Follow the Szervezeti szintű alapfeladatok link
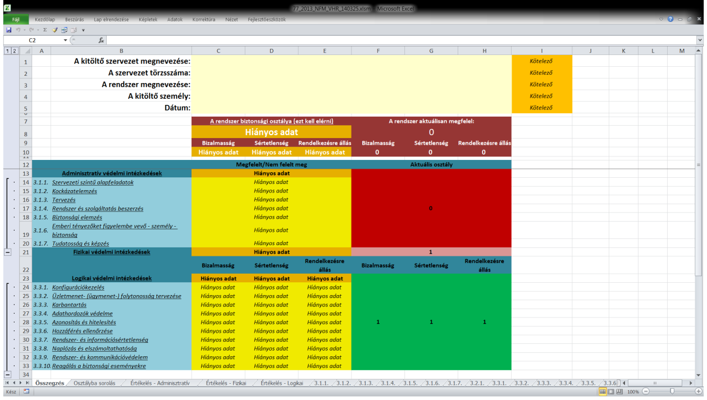The width and height of the screenshot is (707, 400). click(93, 182)
